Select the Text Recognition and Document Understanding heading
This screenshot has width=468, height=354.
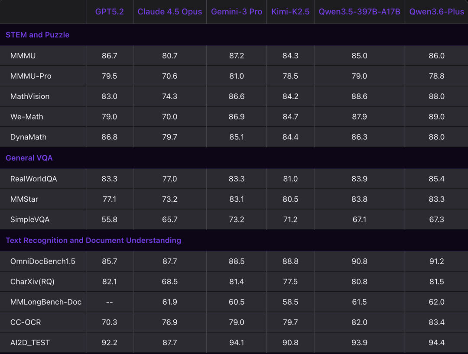coord(93,241)
